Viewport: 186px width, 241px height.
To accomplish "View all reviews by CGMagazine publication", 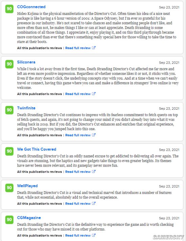I will click(40, 236).
